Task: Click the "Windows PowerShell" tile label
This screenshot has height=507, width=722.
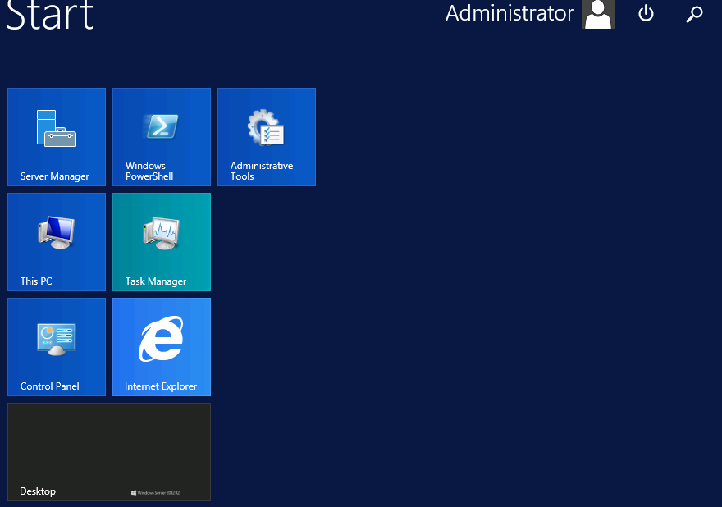Action: pos(149,171)
